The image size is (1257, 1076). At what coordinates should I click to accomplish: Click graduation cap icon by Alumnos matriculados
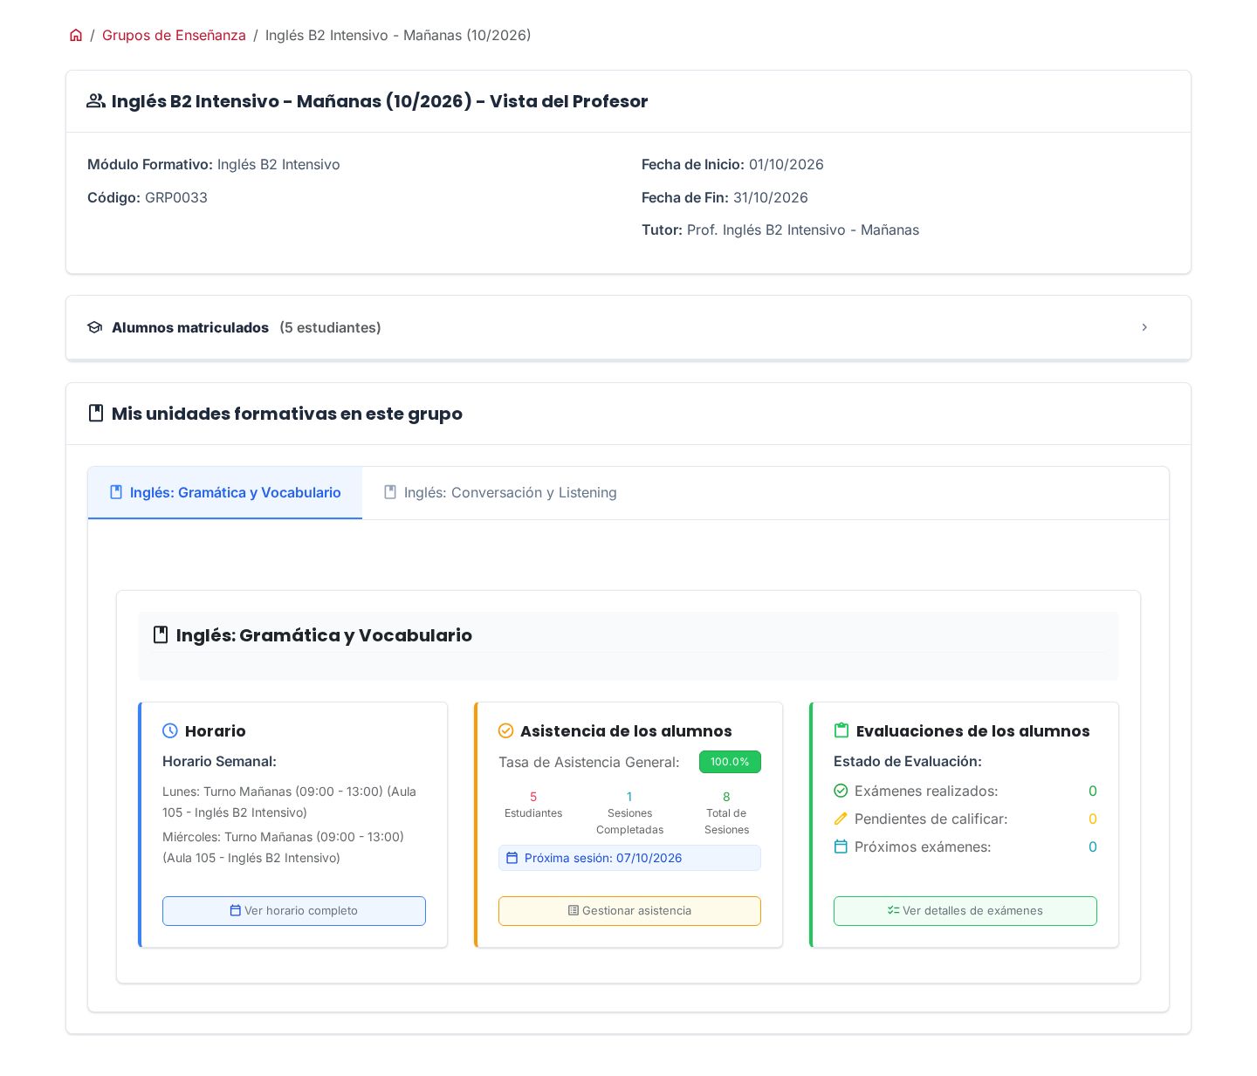pyautogui.click(x=95, y=327)
